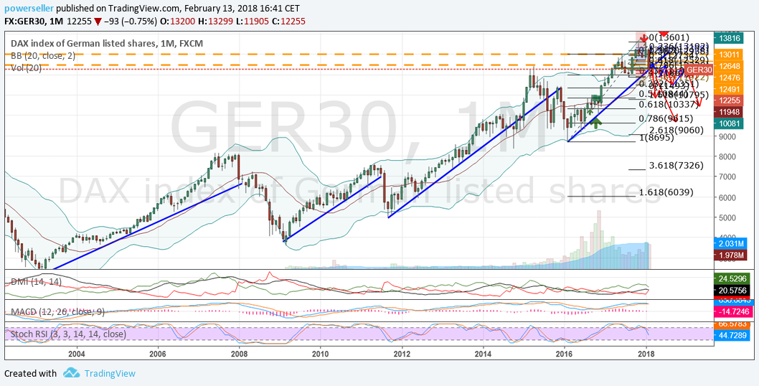This screenshot has height=386, width=759.
Task: Click the 44.7289 Stoch RSI value label
Action: click(x=731, y=335)
